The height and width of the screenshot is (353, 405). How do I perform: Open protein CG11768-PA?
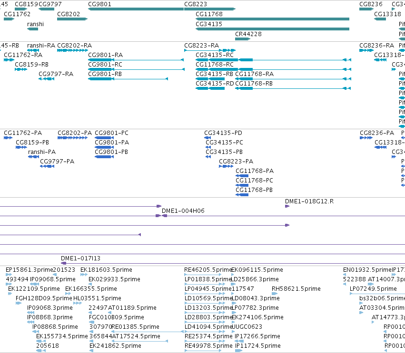[x=255, y=171]
